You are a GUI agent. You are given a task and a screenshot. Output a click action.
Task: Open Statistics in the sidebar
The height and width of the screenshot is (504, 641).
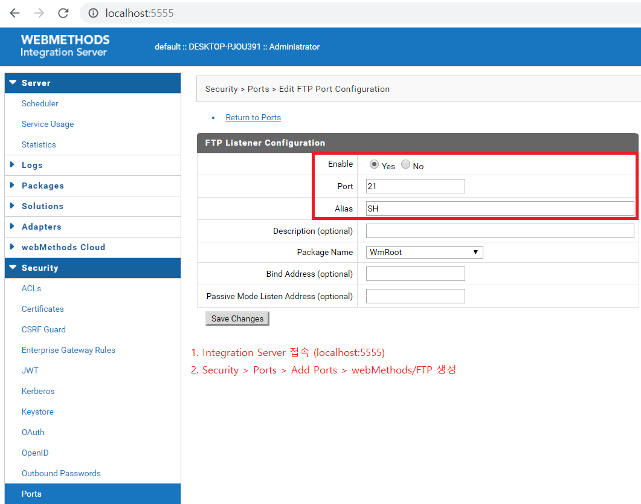point(39,144)
